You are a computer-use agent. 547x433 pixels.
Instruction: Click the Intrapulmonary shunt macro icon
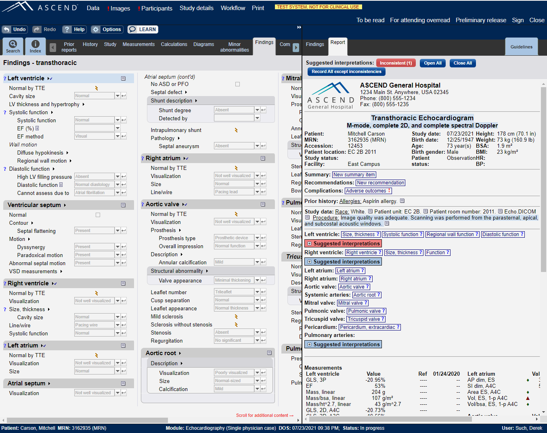tap(236, 130)
